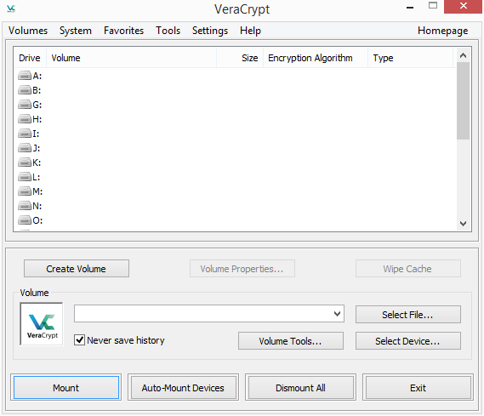Click the VeraCrypt logo in Volume group
Screen dimensions: 484x416
(42, 324)
